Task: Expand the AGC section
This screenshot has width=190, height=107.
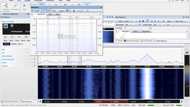Action: tap(3, 50)
